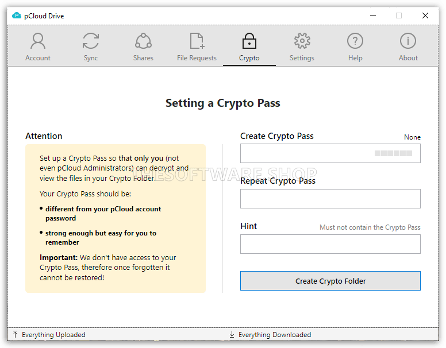The height and width of the screenshot is (348, 446).
Task: Click the 'Setting a Crypto Pass' heading
Action: tap(223, 103)
